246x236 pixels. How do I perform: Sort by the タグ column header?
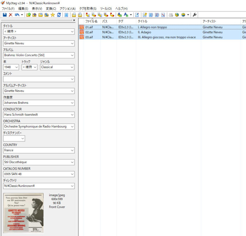[x=126, y=21]
